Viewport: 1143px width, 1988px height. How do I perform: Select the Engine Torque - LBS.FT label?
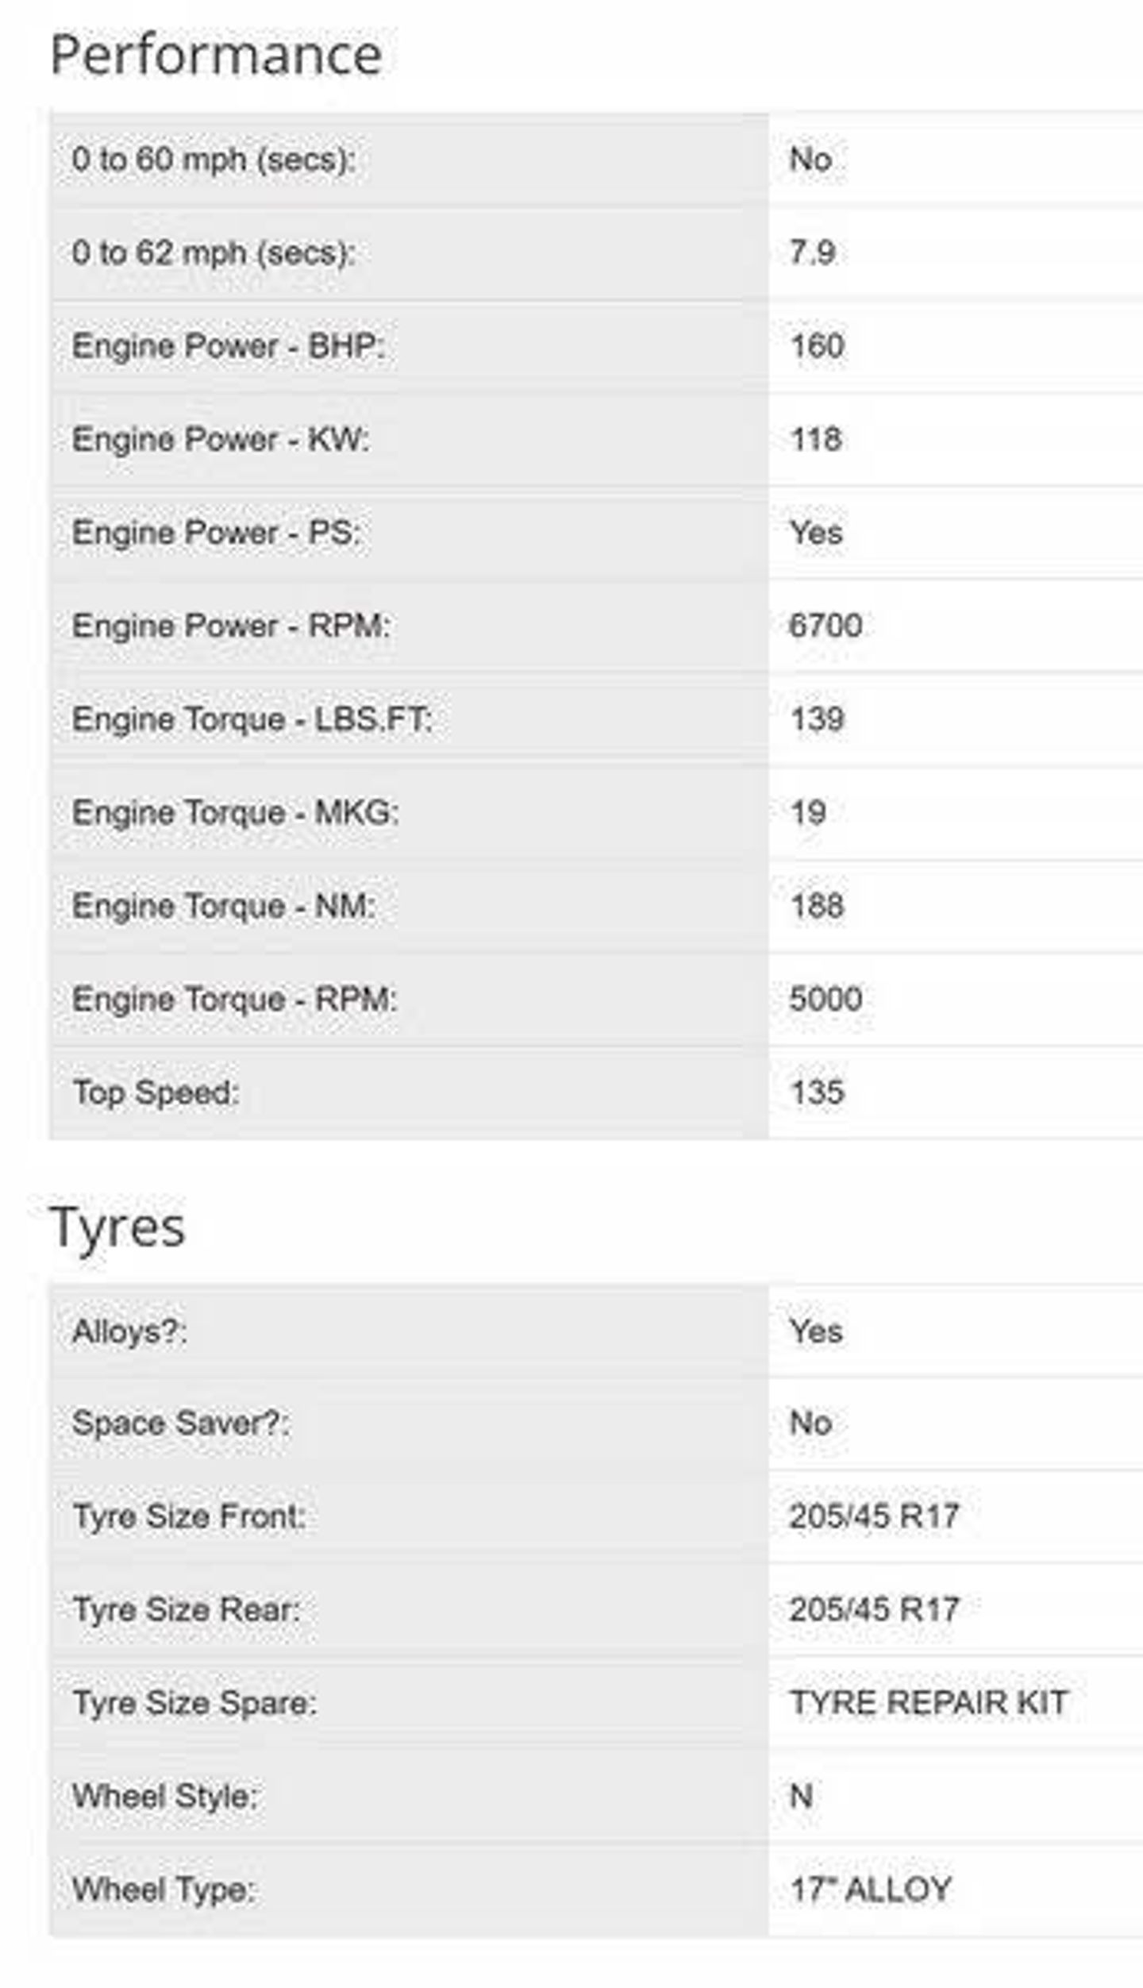(x=252, y=719)
